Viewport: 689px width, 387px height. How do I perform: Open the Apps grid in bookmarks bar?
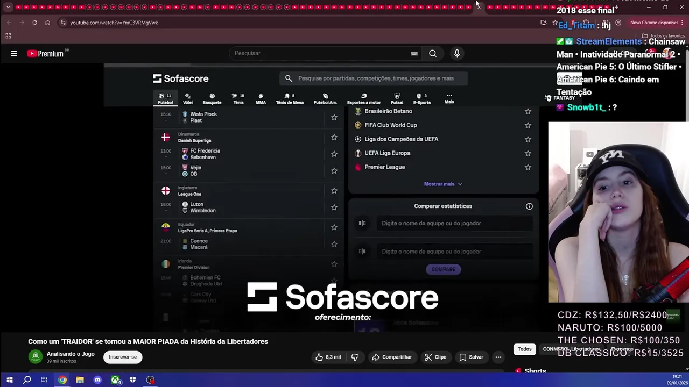(x=8, y=36)
